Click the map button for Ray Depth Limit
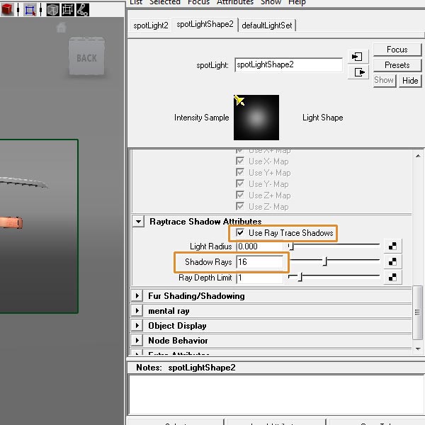The width and height of the screenshot is (425, 425). 392,277
